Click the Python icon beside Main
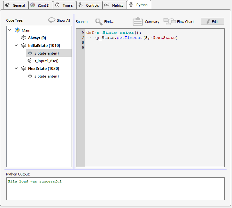Image resolution: width=232 pixels, height=208 pixels. [17, 30]
